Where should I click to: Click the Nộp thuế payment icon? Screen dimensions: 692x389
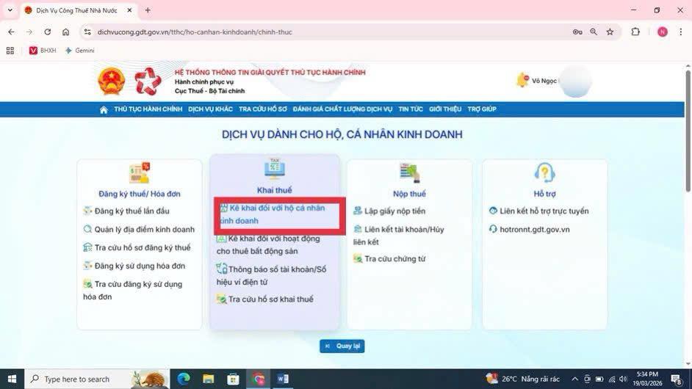click(410, 172)
